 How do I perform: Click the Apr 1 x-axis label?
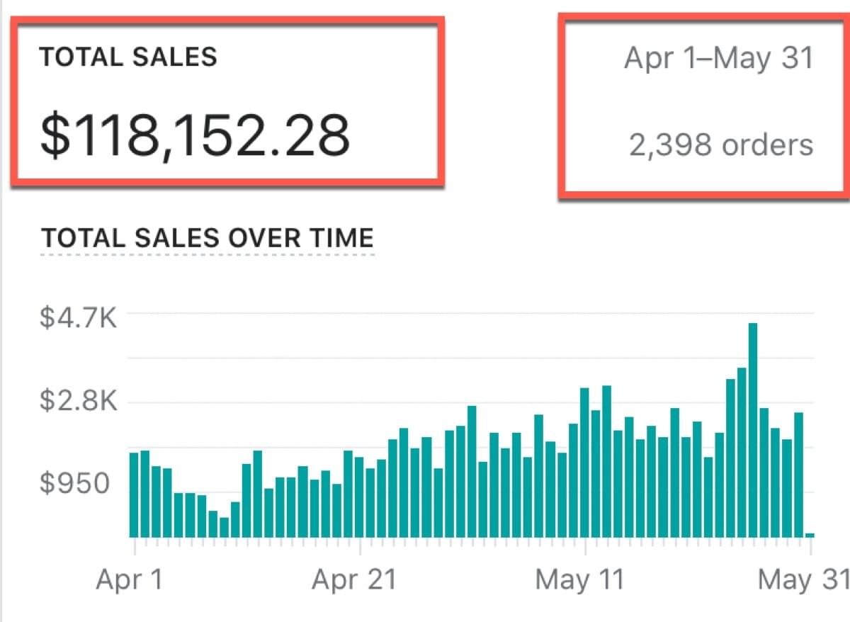(130, 580)
